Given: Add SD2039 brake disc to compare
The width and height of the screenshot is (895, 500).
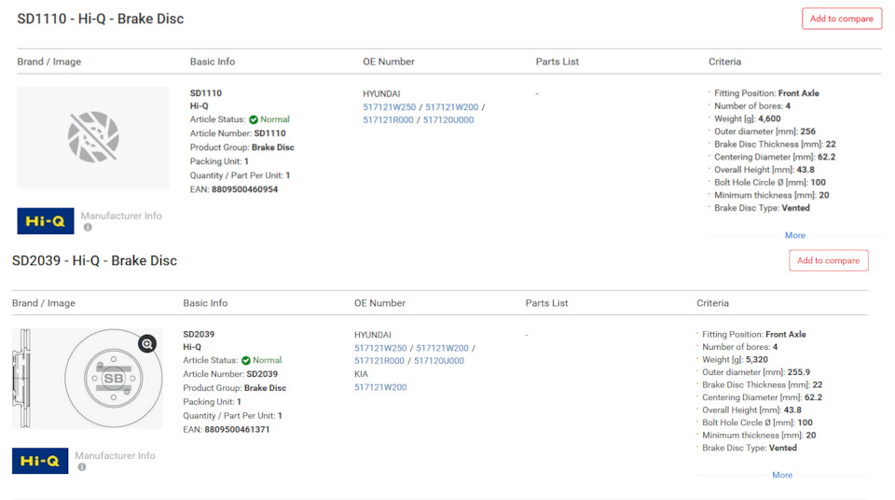Looking at the screenshot, I should pos(828,260).
